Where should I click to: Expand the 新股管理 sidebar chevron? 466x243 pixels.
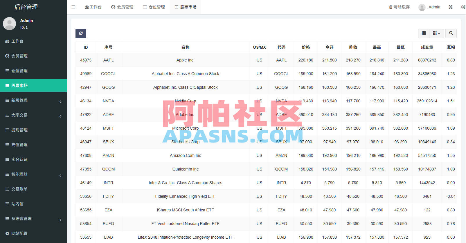(x=60, y=101)
